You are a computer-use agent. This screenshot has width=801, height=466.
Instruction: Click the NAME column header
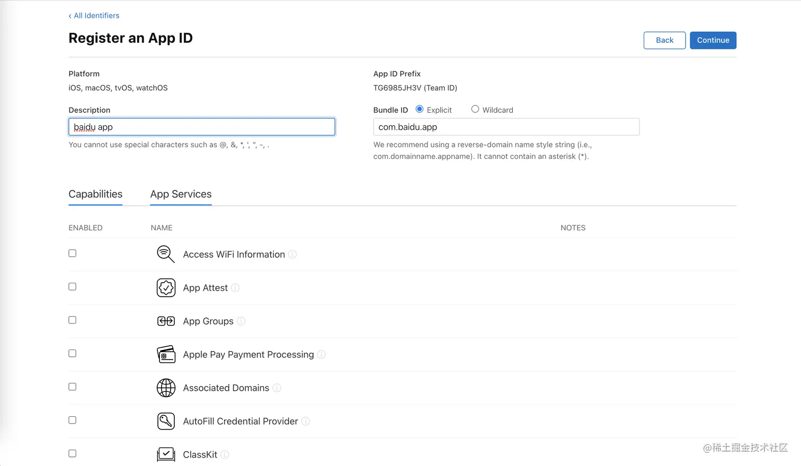pos(162,228)
